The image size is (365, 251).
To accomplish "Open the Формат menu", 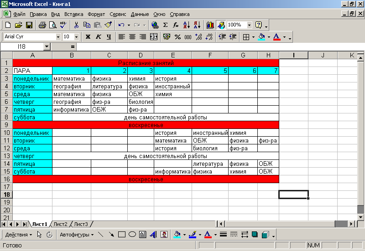I will point(96,14).
